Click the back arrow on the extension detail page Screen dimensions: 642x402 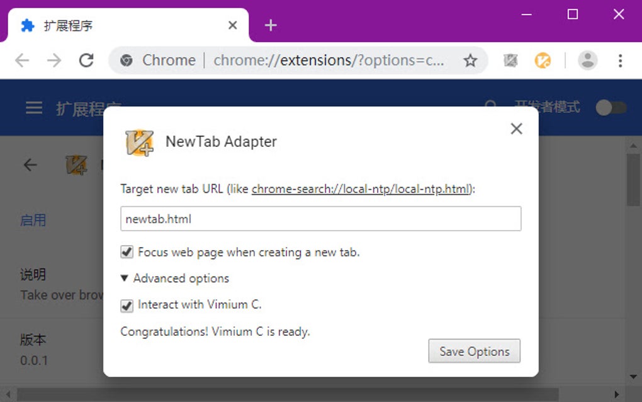pos(29,164)
